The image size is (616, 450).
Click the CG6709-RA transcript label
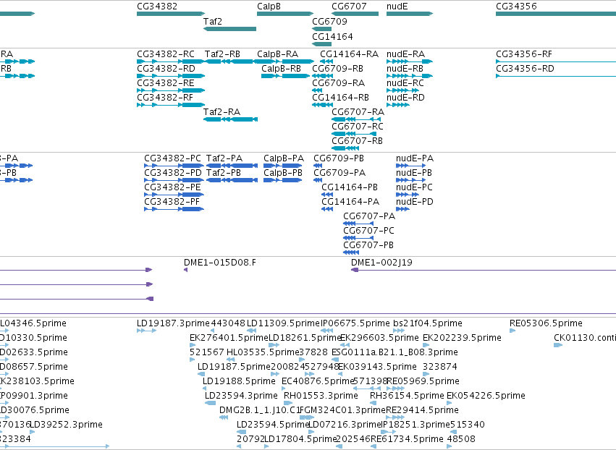[338, 83]
